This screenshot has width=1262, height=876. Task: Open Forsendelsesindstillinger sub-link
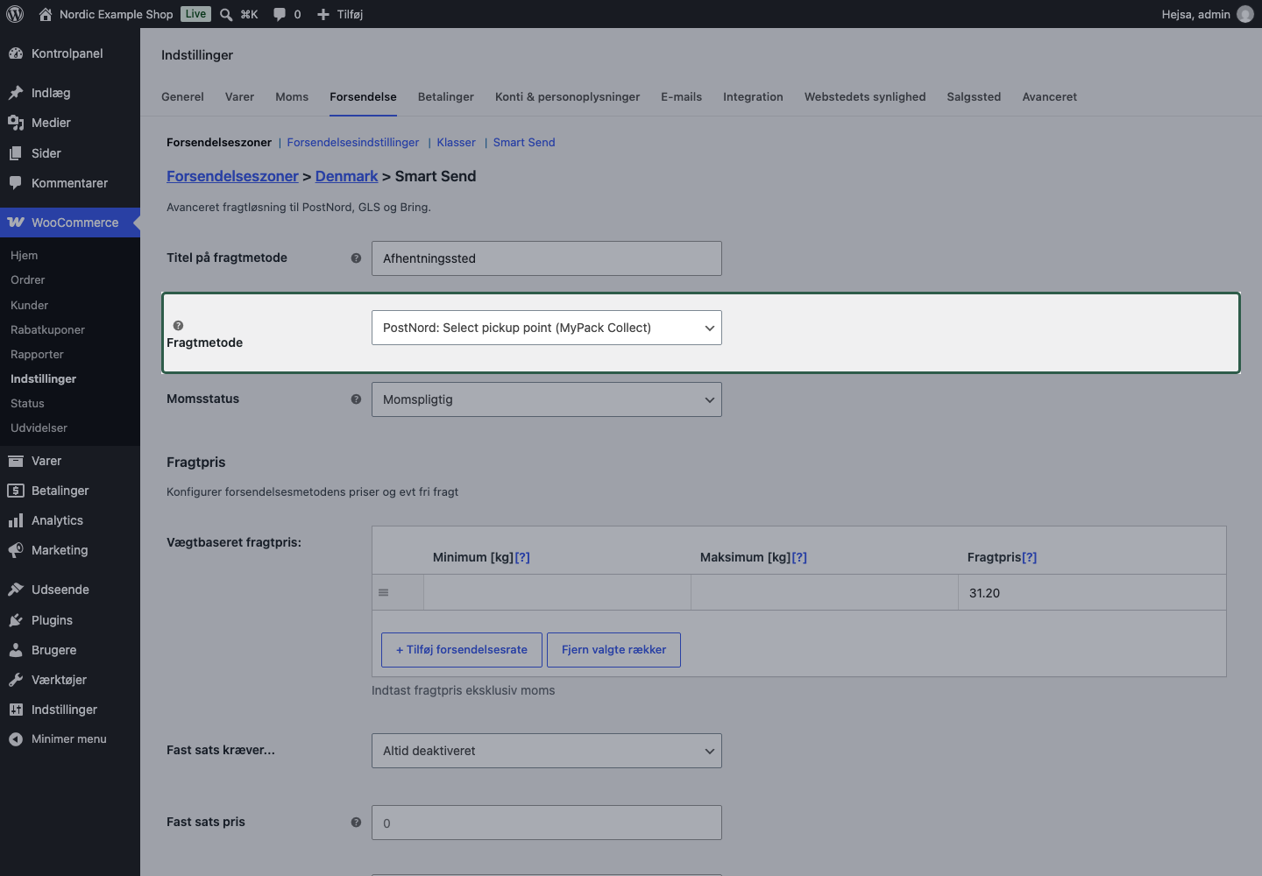point(353,142)
